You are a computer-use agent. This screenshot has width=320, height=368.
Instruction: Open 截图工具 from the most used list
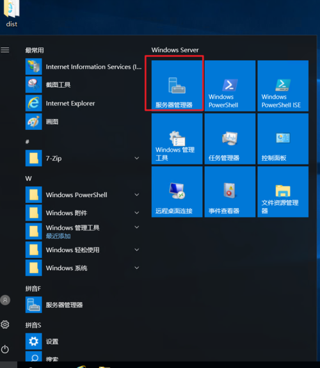click(x=83, y=84)
